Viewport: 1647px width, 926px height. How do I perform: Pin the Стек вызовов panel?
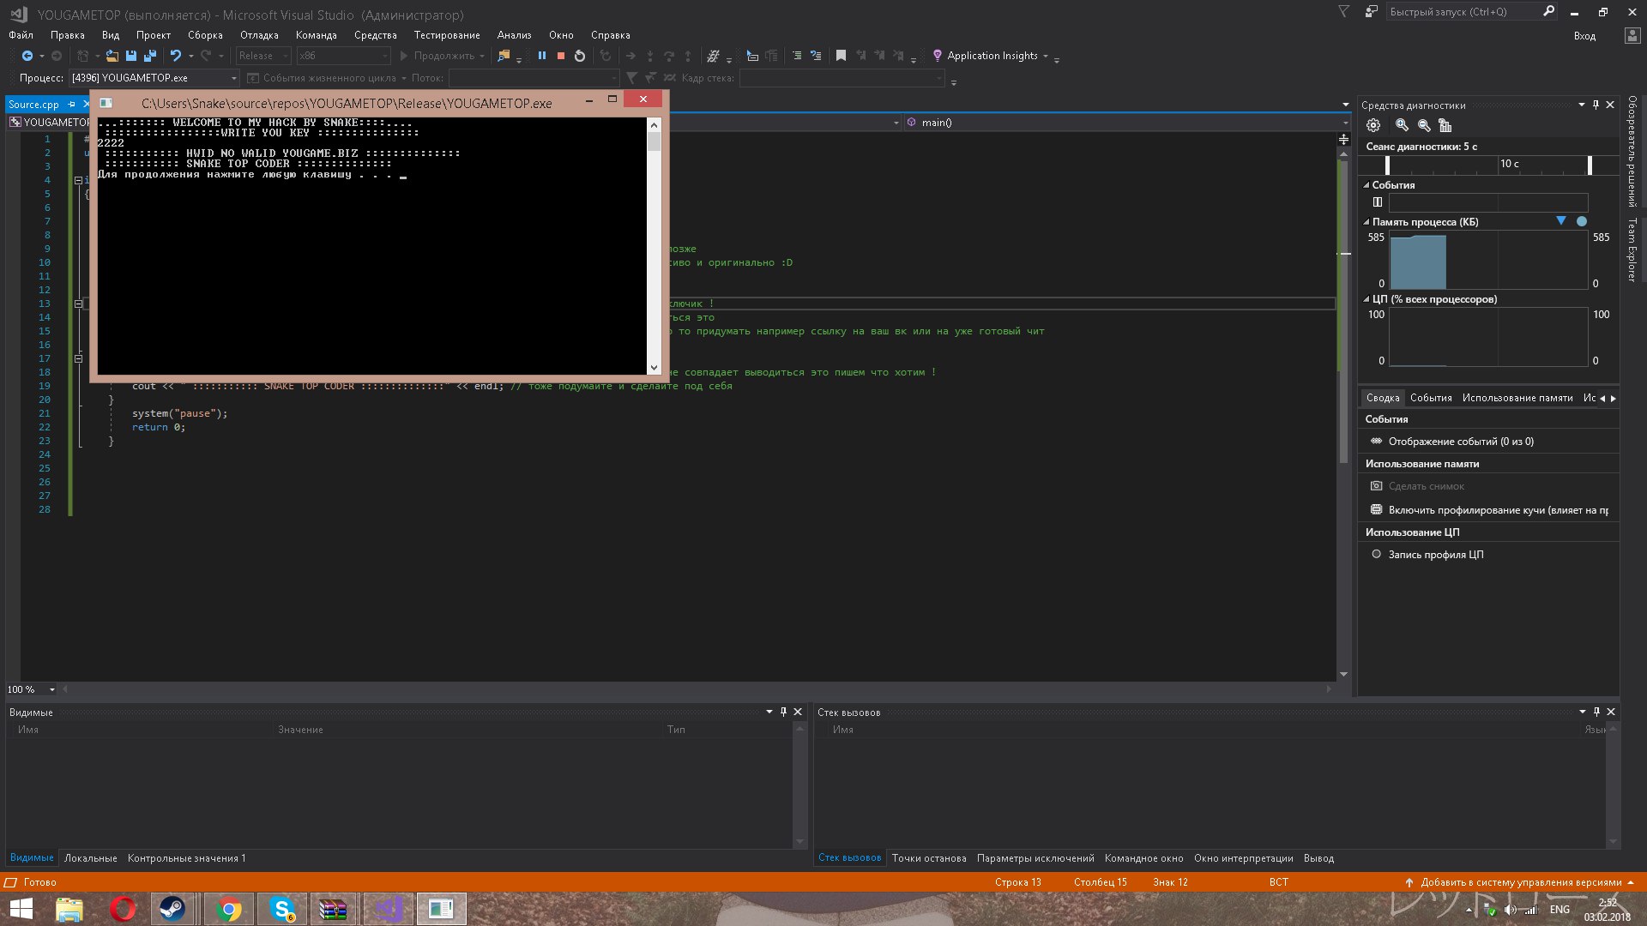1596,712
